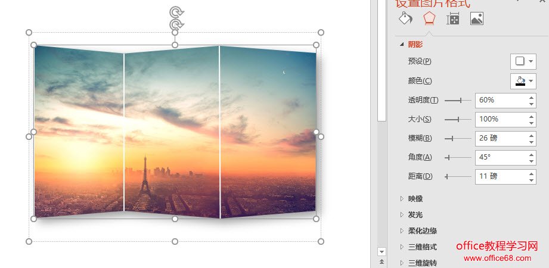Increase 模糊 with the up arrow
The width and height of the screenshot is (549, 268).
pyautogui.click(x=532, y=135)
